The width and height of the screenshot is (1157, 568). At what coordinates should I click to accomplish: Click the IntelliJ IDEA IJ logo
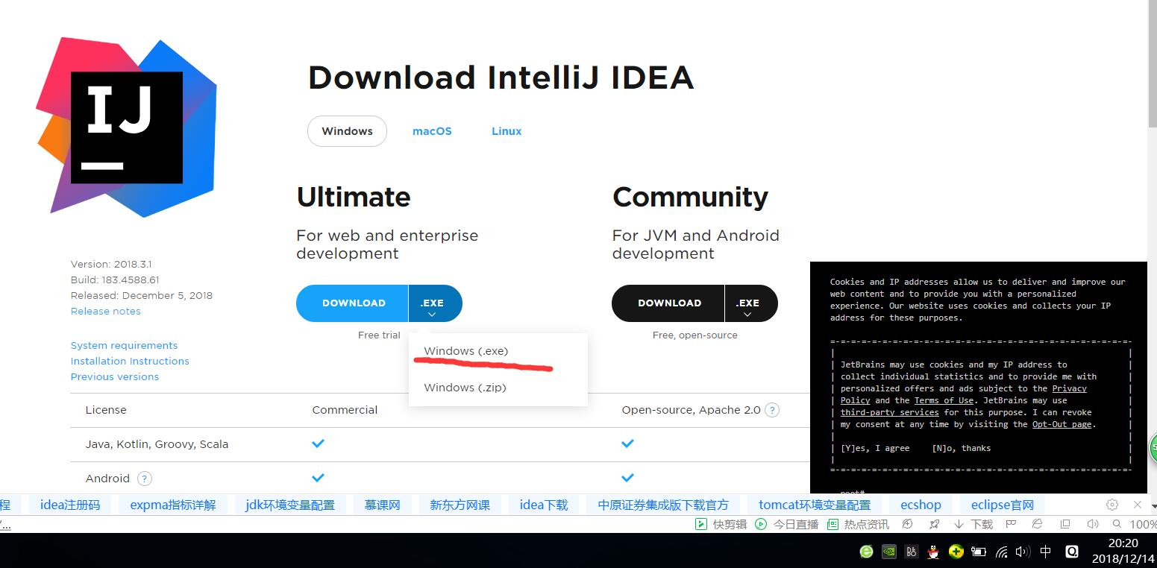tap(126, 127)
